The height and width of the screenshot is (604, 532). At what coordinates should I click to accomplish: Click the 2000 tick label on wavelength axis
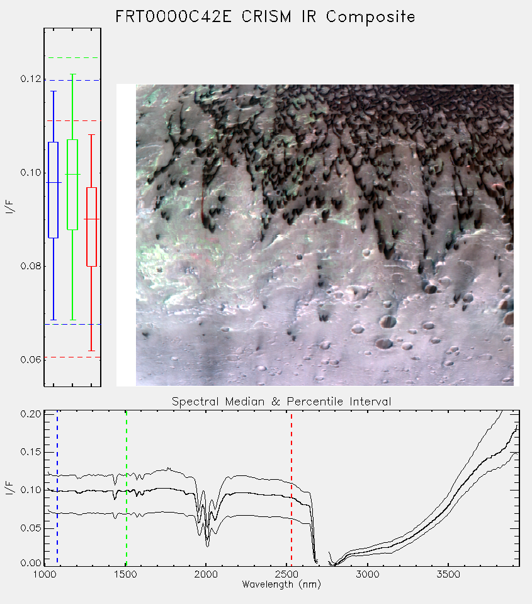(x=206, y=574)
